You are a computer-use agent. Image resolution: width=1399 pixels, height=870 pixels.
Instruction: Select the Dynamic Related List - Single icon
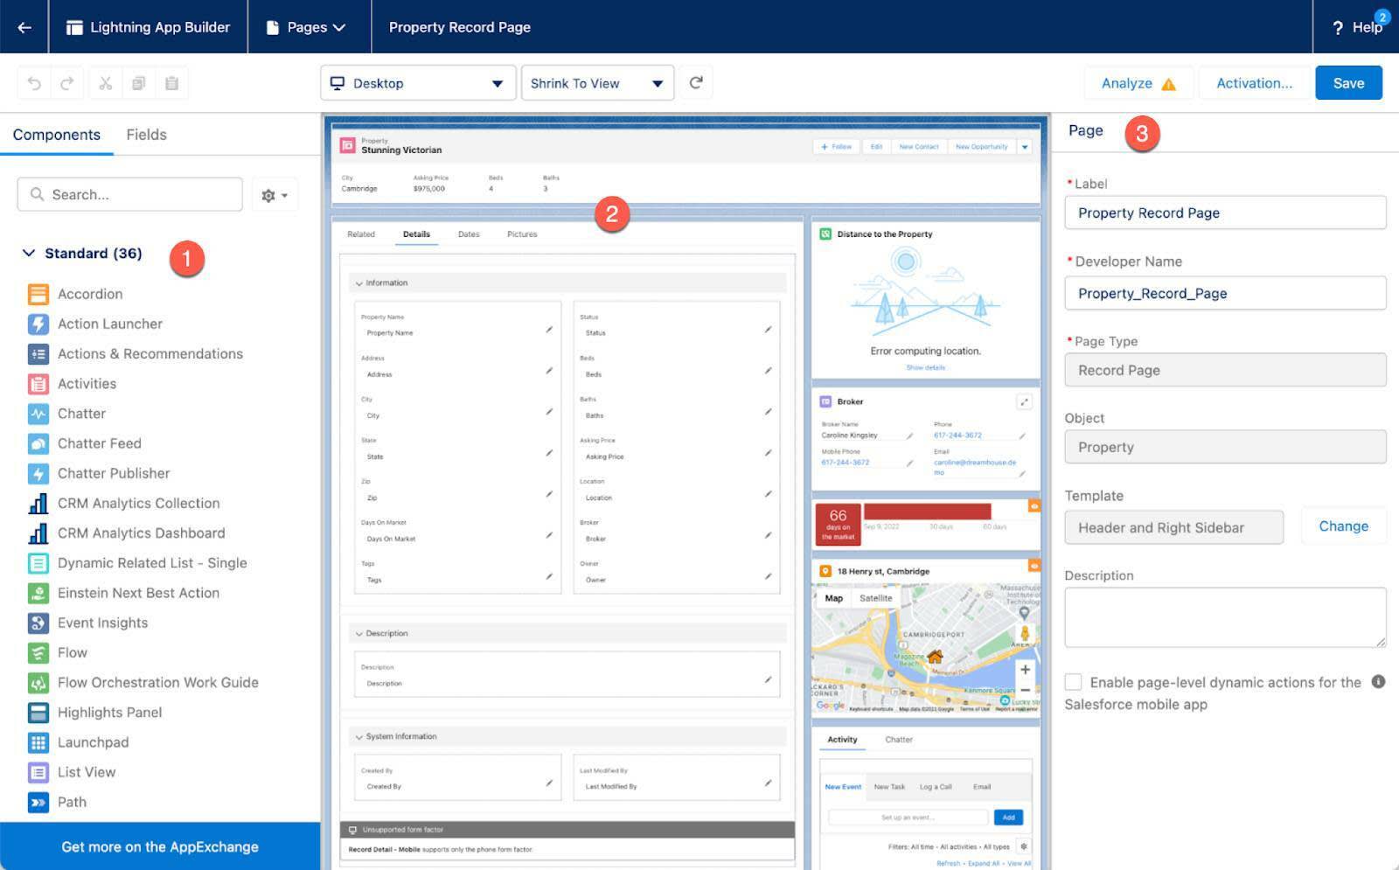[x=38, y=563]
